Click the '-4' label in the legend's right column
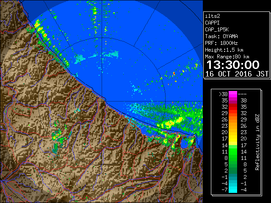The height and width of the screenshot is (203, 271). [243, 190]
